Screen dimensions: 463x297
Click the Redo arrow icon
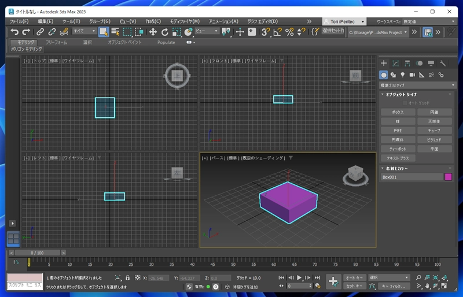26,32
